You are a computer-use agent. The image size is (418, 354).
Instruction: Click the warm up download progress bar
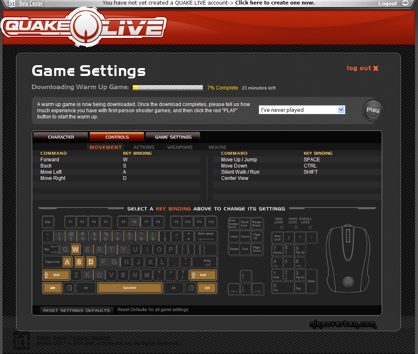(x=168, y=87)
